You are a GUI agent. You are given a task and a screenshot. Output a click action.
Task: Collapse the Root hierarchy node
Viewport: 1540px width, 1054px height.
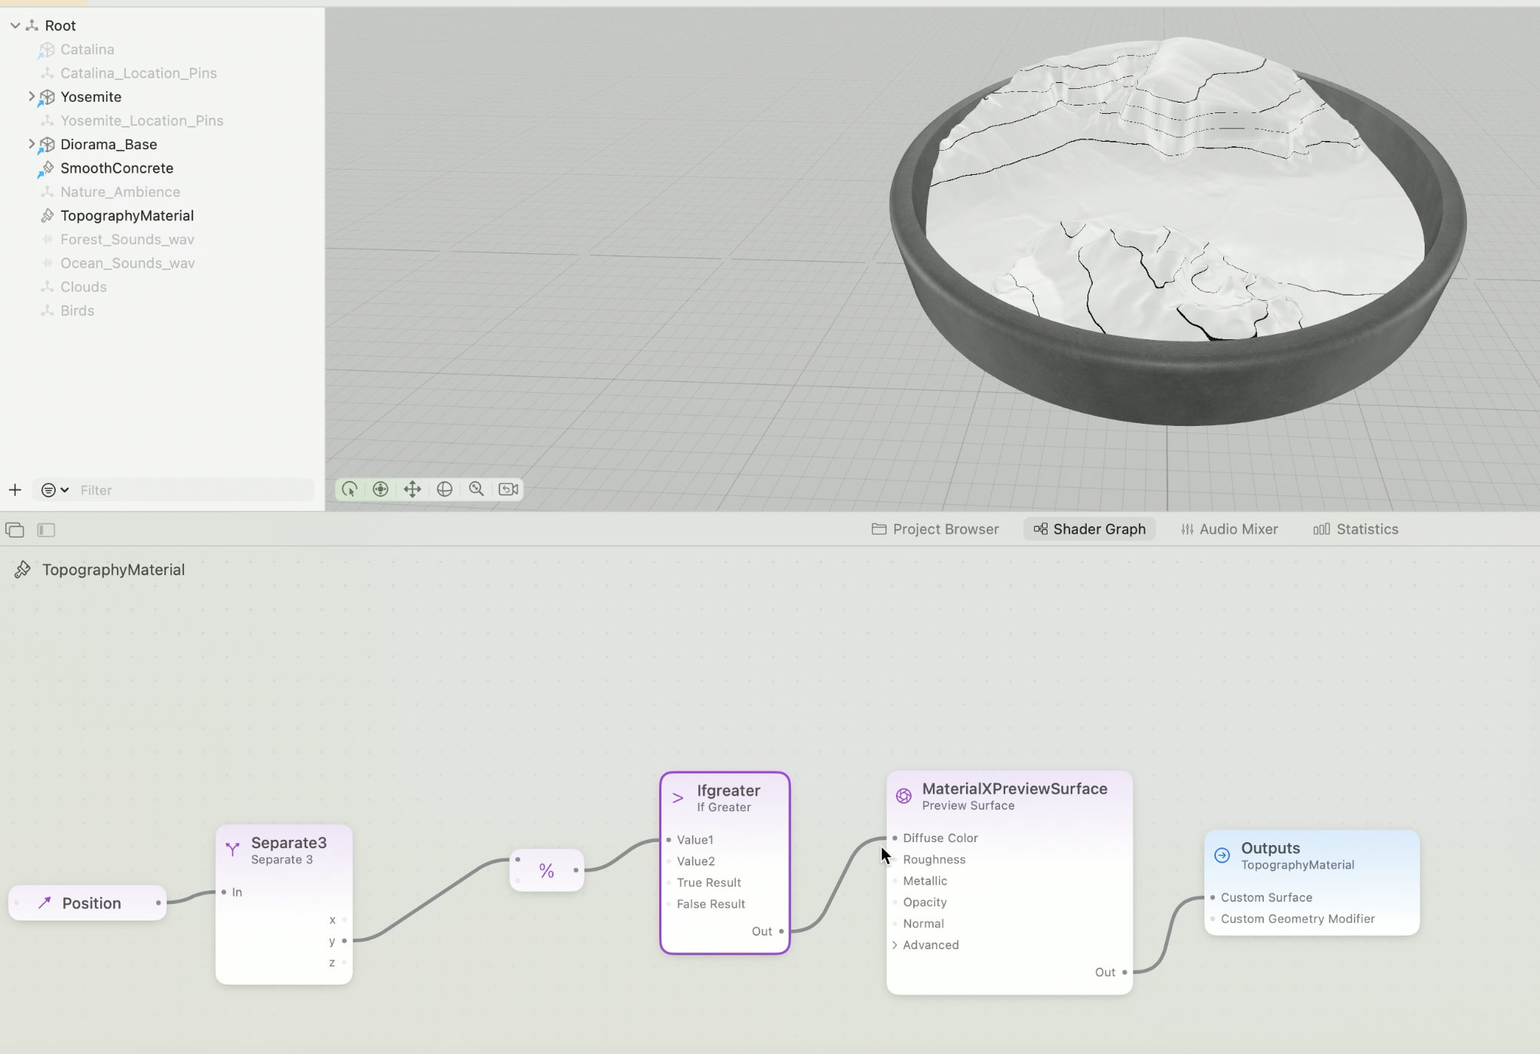pyautogui.click(x=15, y=26)
